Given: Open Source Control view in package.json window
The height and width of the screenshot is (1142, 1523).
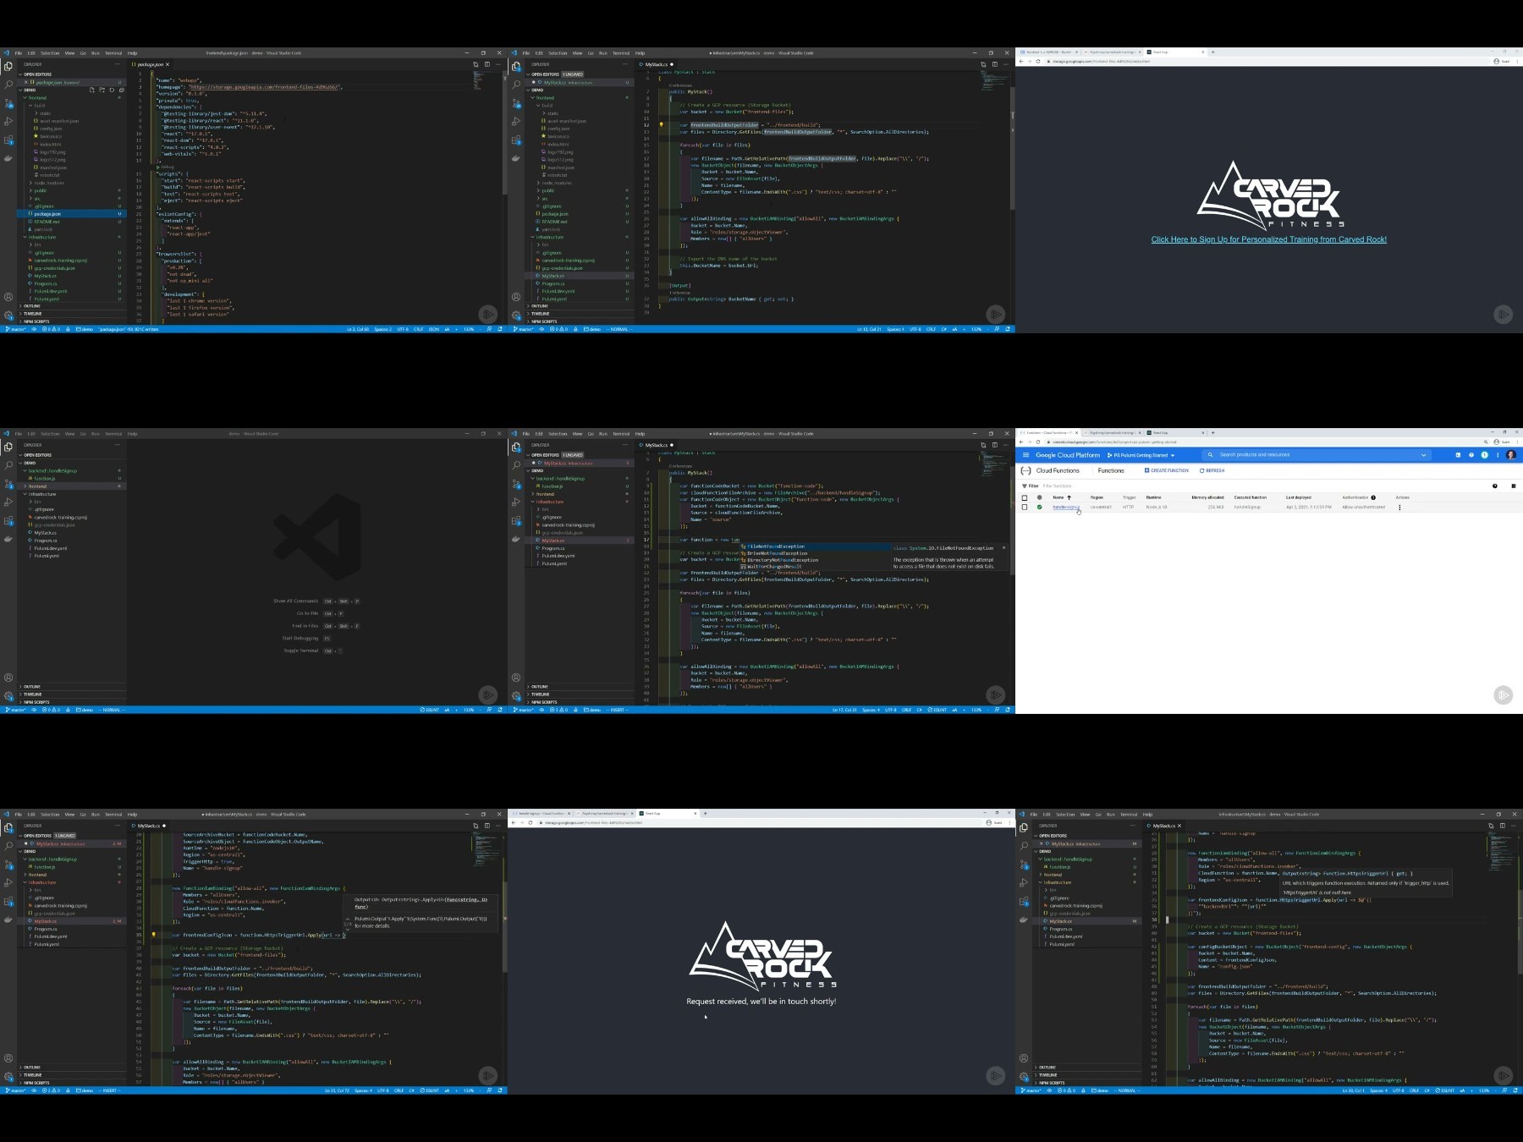Looking at the screenshot, I should click(8, 103).
